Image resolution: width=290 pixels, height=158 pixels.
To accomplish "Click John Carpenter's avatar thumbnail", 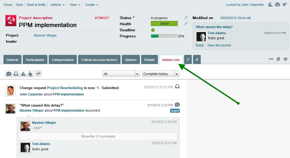I will (x=11, y=91).
